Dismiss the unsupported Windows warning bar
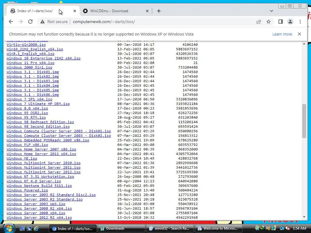 tap(299, 34)
